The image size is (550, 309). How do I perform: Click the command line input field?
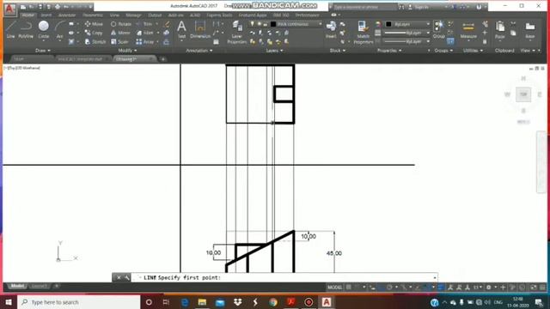(284, 277)
